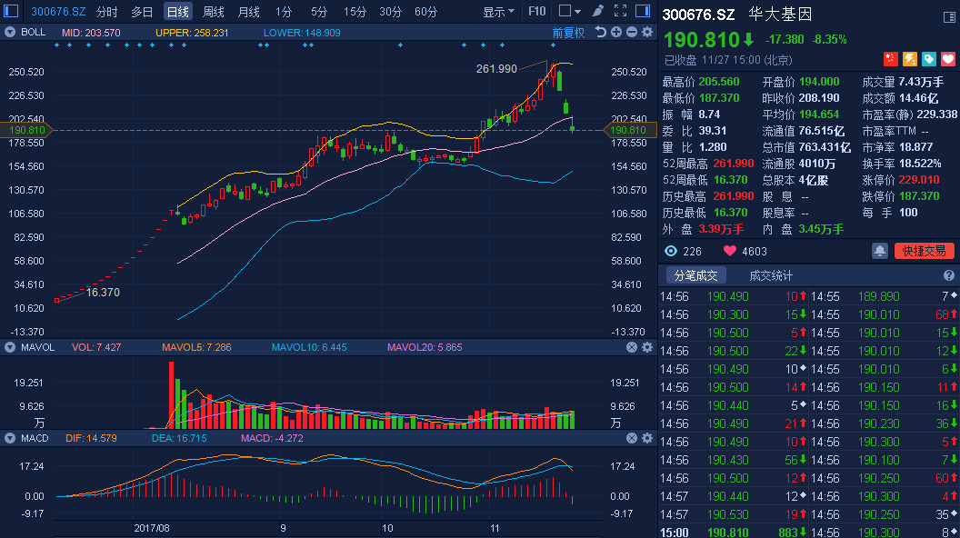Click the 2017/08 date label
This screenshot has height=538, width=960.
tap(152, 528)
